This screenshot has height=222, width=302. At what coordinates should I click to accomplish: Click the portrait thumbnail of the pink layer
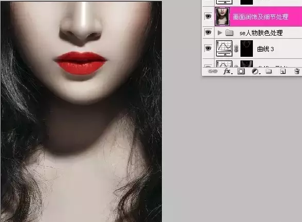222,17
